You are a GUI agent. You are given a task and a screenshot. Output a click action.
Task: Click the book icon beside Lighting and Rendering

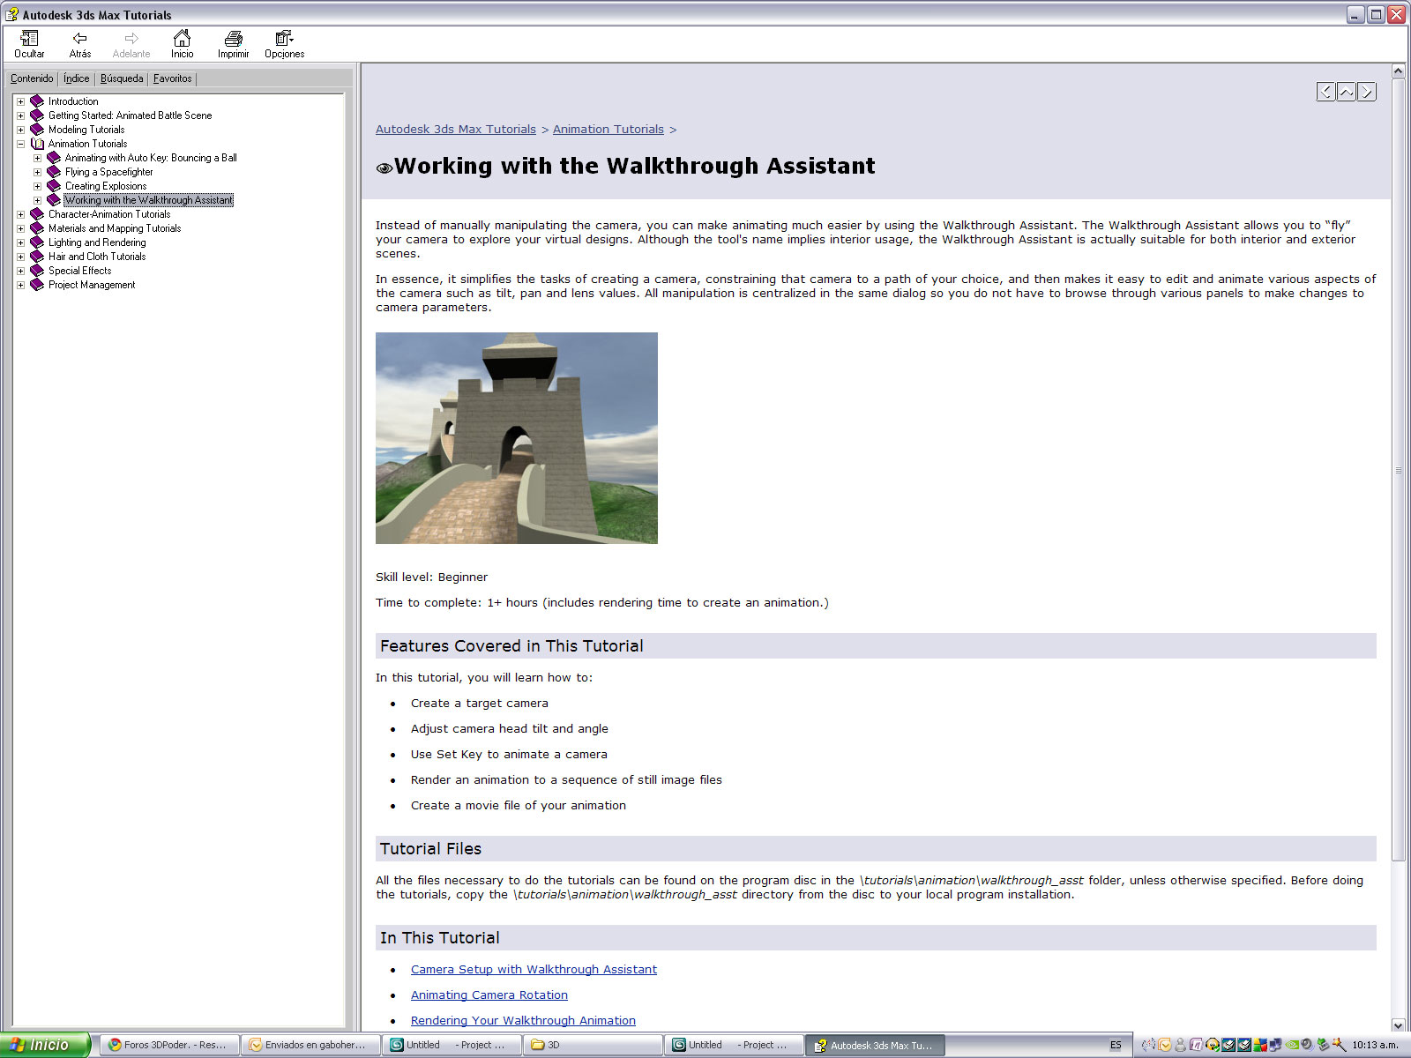[x=37, y=242]
